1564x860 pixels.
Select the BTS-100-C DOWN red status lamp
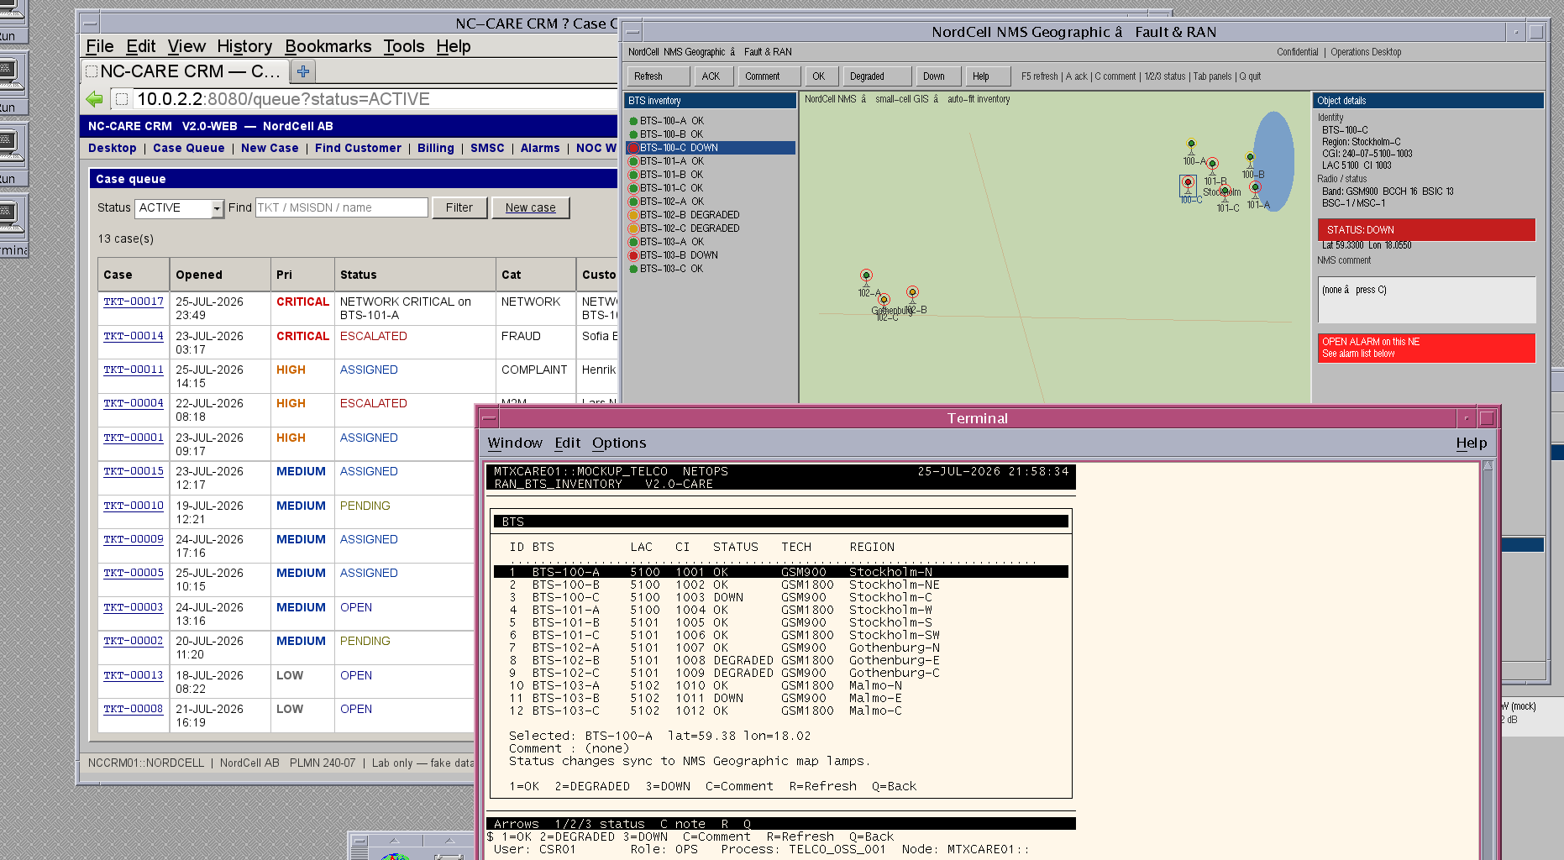(x=633, y=148)
